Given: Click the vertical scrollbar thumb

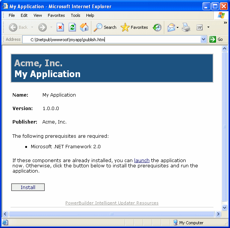Looking at the screenshot, I should coord(225,127).
